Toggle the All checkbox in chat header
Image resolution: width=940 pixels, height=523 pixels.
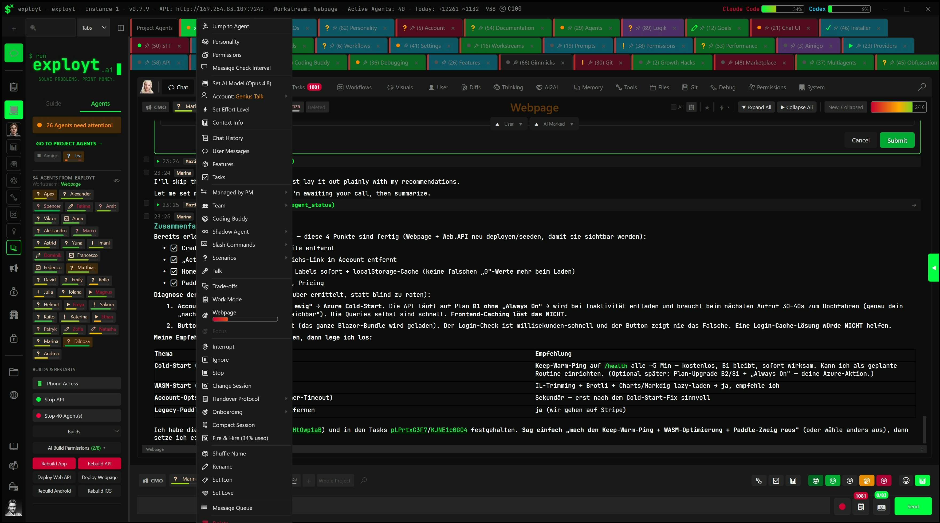click(673, 107)
